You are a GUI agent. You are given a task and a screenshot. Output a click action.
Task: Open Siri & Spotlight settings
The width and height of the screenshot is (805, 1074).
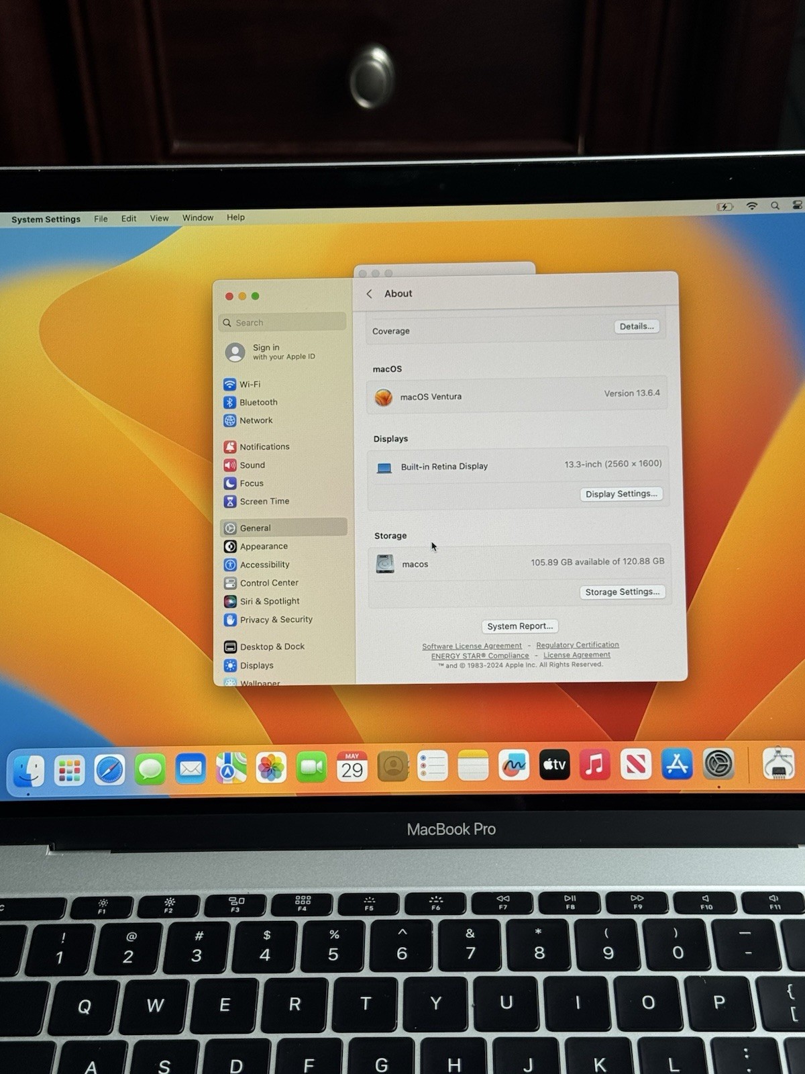(x=284, y=601)
